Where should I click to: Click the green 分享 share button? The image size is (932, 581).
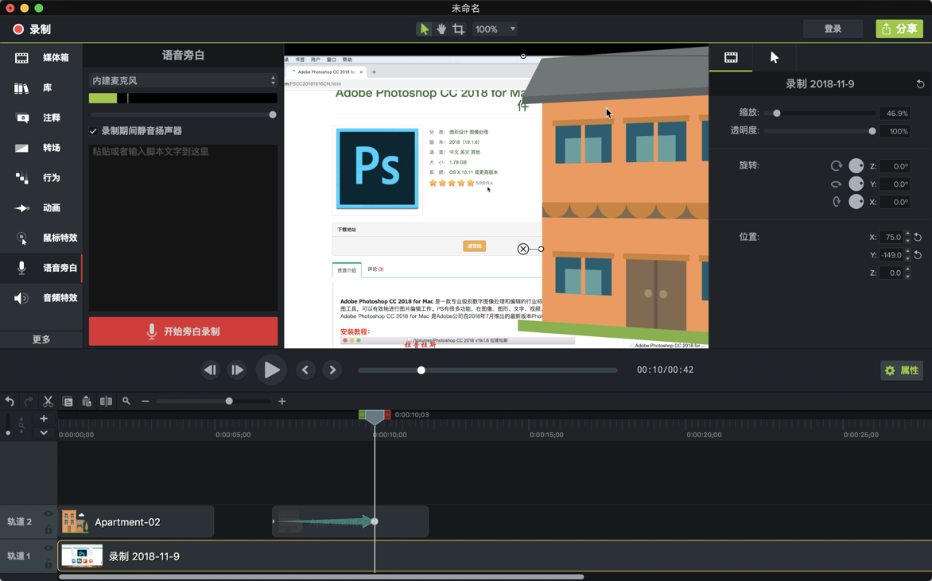899,29
